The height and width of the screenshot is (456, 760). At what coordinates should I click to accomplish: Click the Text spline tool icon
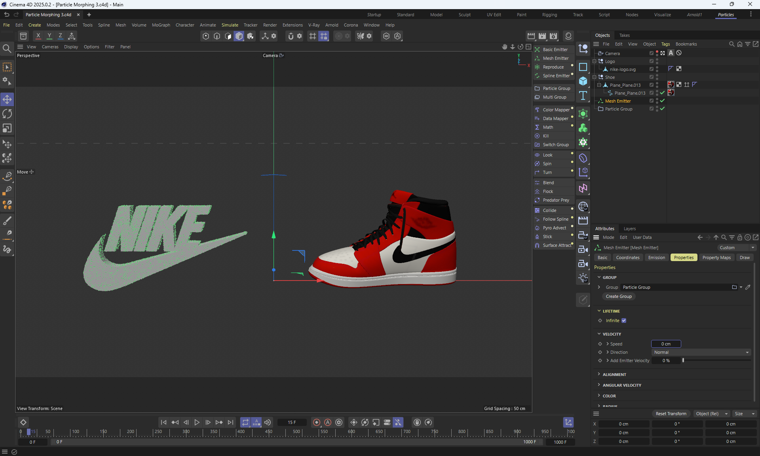pyautogui.click(x=583, y=95)
